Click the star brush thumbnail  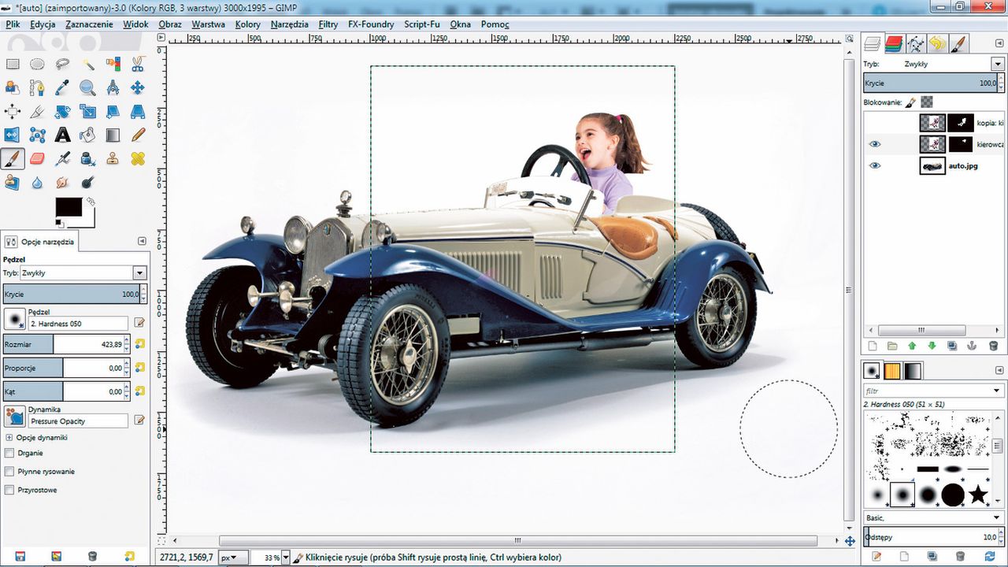click(x=977, y=495)
